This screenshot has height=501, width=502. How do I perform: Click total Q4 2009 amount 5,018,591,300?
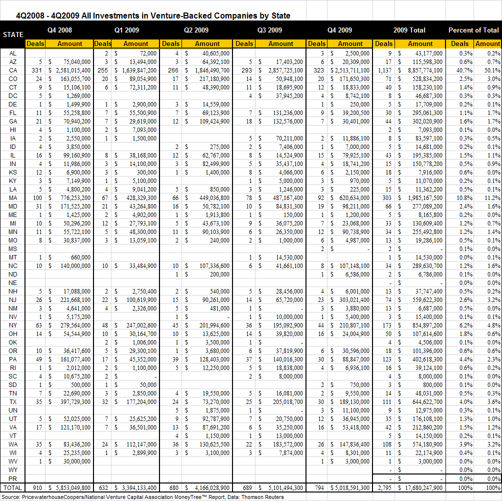(352, 488)
